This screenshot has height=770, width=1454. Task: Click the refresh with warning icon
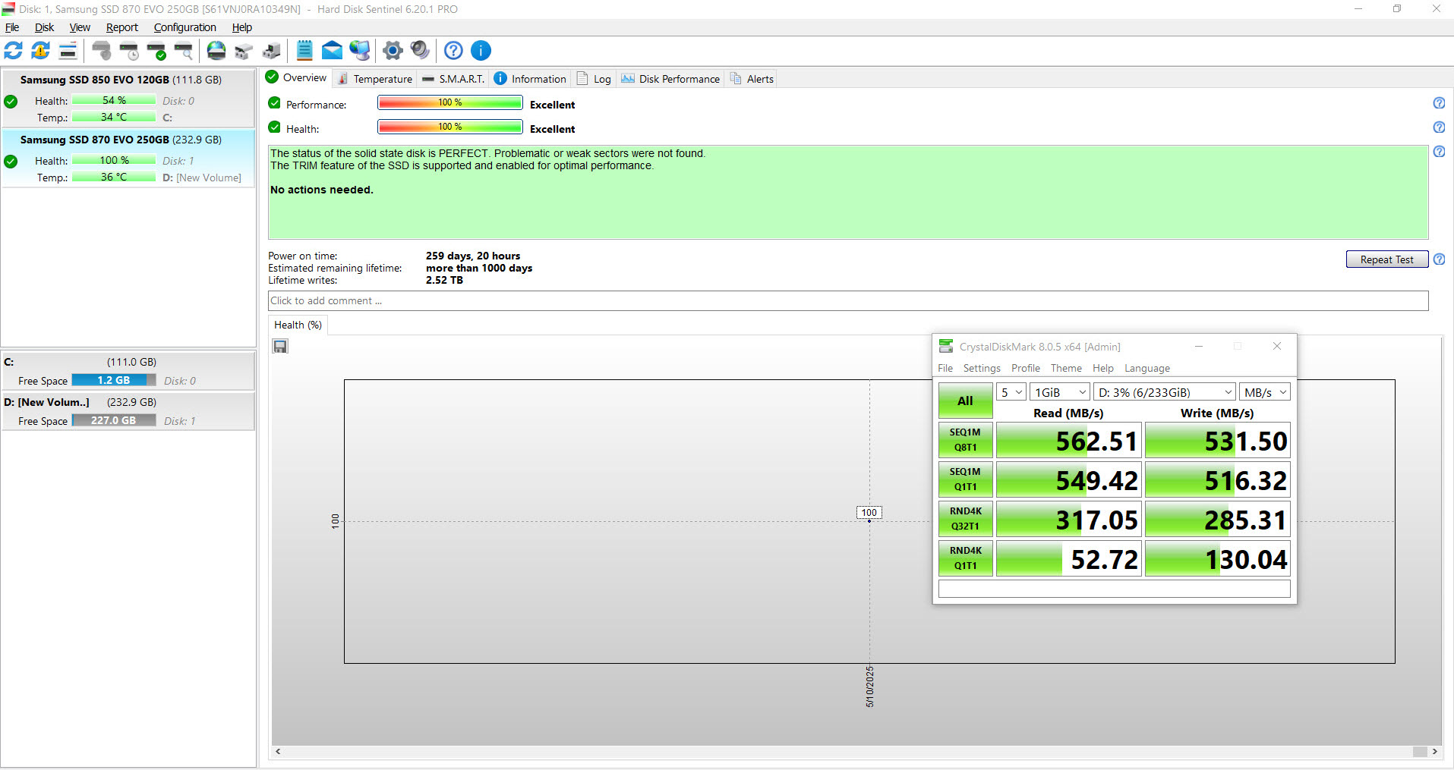[40, 51]
